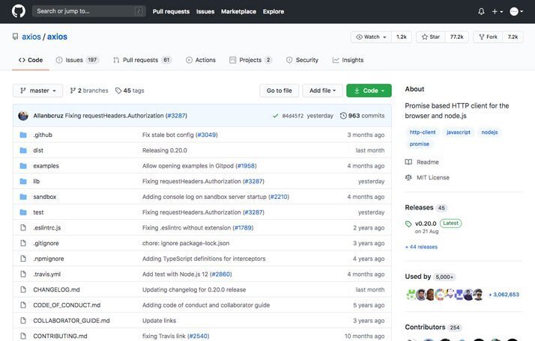Open Allanbcruz's avatar in commit bar
535x341 pixels.
23,116
